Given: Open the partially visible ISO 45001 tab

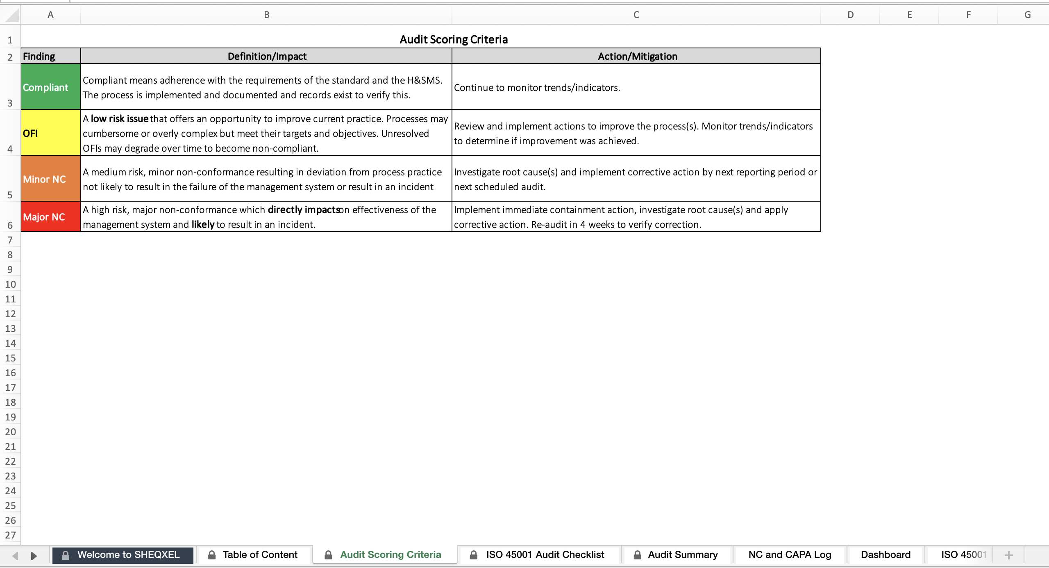Looking at the screenshot, I should [961, 555].
